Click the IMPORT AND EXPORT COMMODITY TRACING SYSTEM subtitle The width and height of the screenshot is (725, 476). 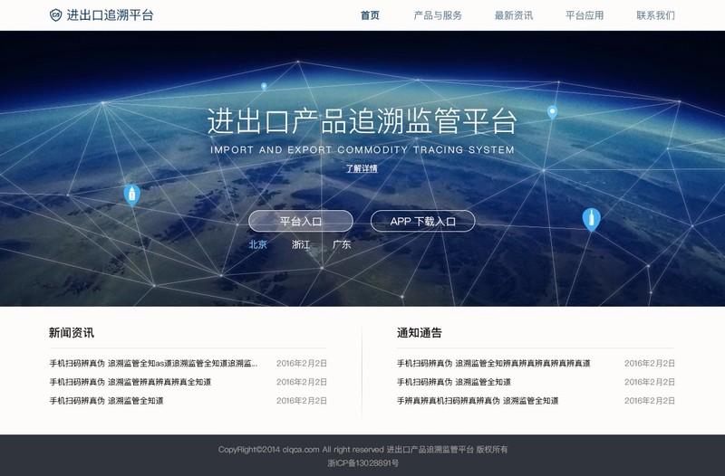pyautogui.click(x=362, y=149)
